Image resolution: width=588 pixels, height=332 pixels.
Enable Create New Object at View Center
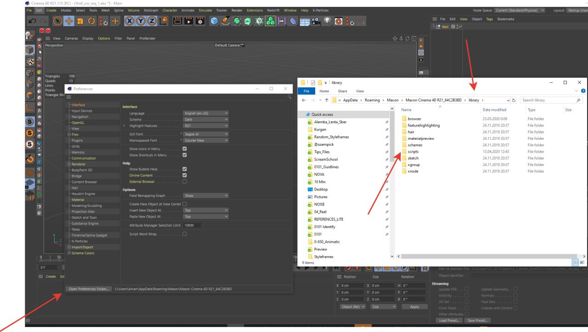tap(184, 204)
